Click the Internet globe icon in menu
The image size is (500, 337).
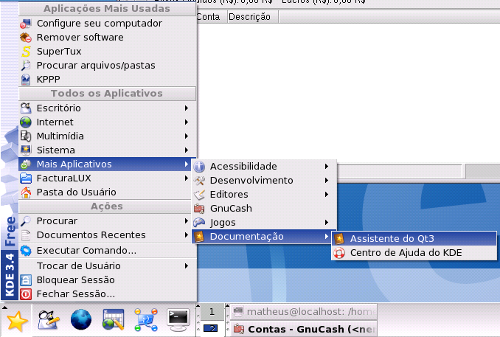(26, 122)
